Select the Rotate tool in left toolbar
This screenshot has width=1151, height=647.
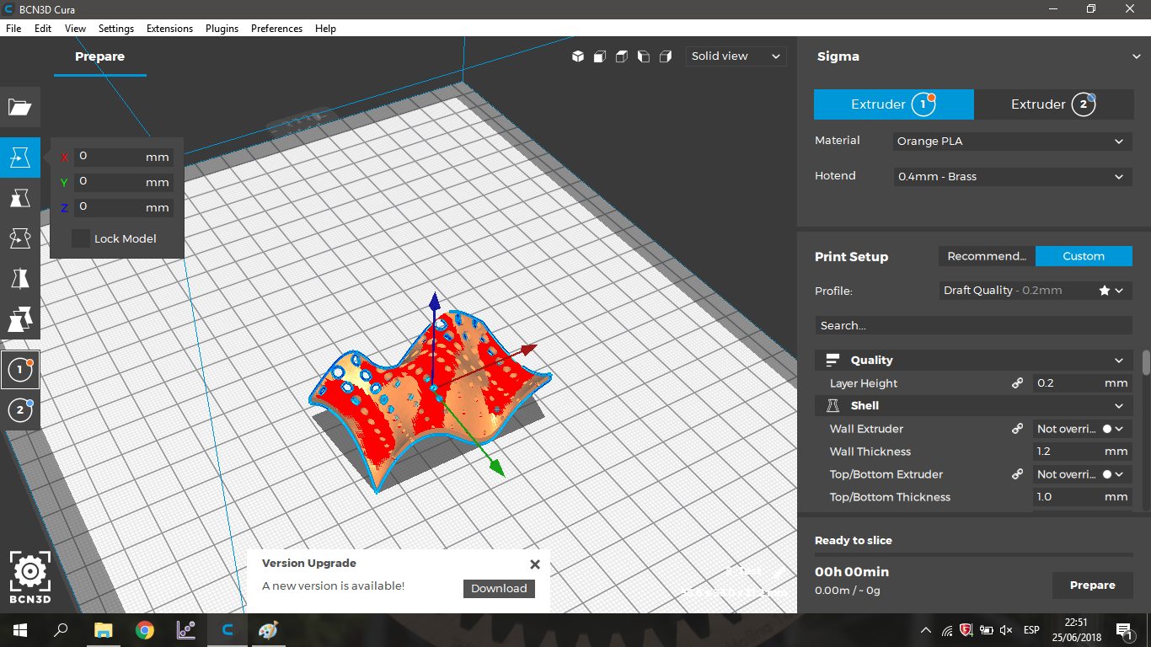tap(20, 238)
